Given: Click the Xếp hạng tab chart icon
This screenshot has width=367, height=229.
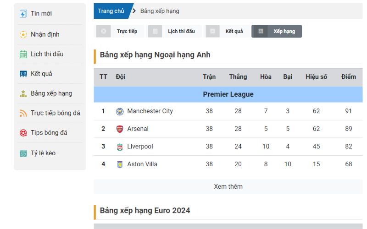Looking at the screenshot, I should click(261, 31).
